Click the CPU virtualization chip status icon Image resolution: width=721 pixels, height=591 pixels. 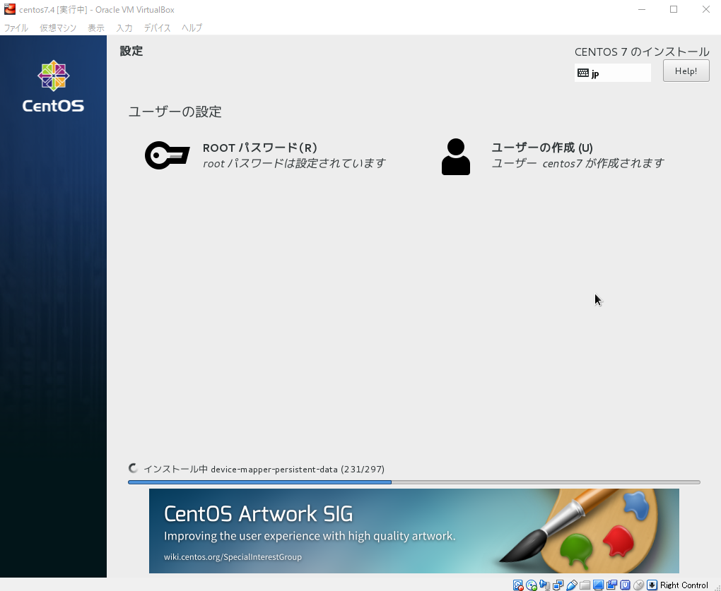tap(625, 585)
